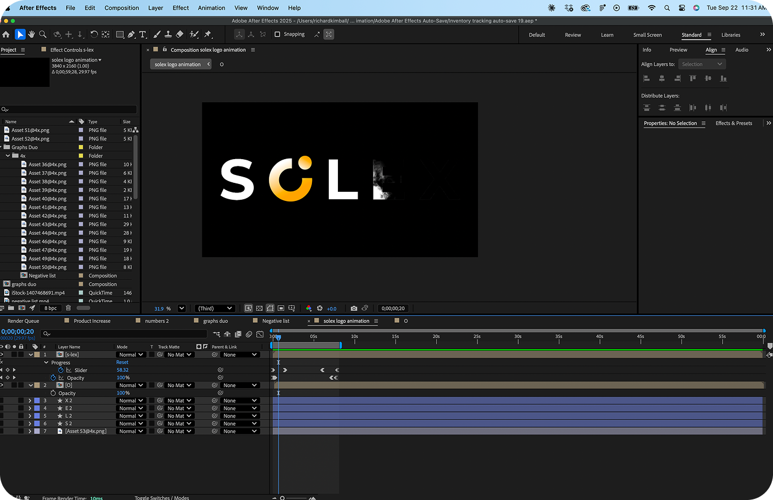
Task: Open the channel and color management icon
Action: tap(309, 309)
